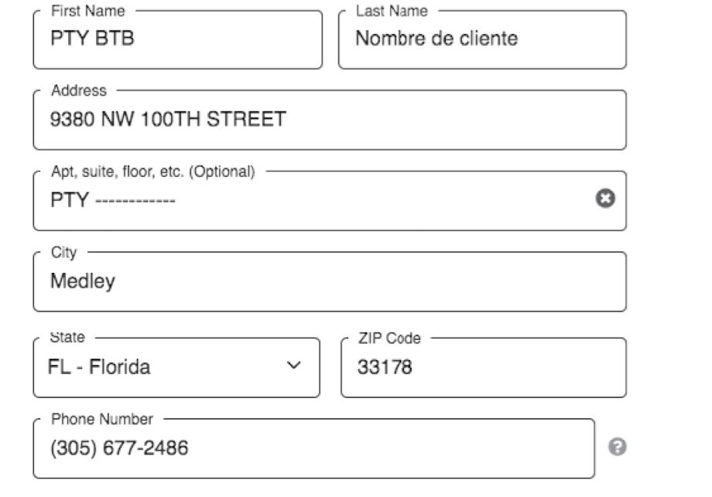
Task: Click into Last Name field with Nombre de cliente
Action: 482,40
